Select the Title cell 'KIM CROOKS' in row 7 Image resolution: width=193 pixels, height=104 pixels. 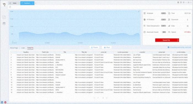click(60, 70)
